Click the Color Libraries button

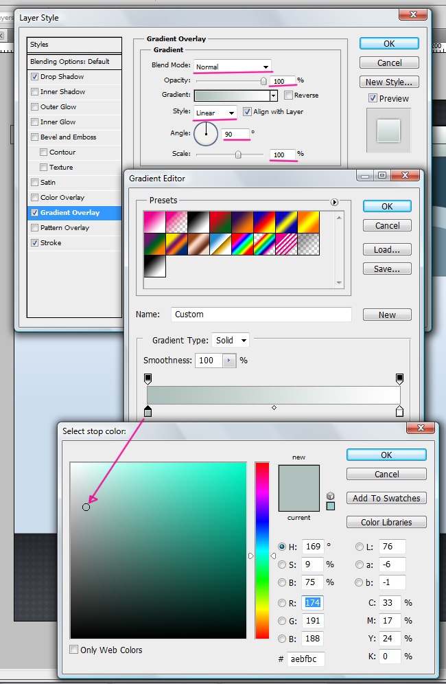(386, 522)
